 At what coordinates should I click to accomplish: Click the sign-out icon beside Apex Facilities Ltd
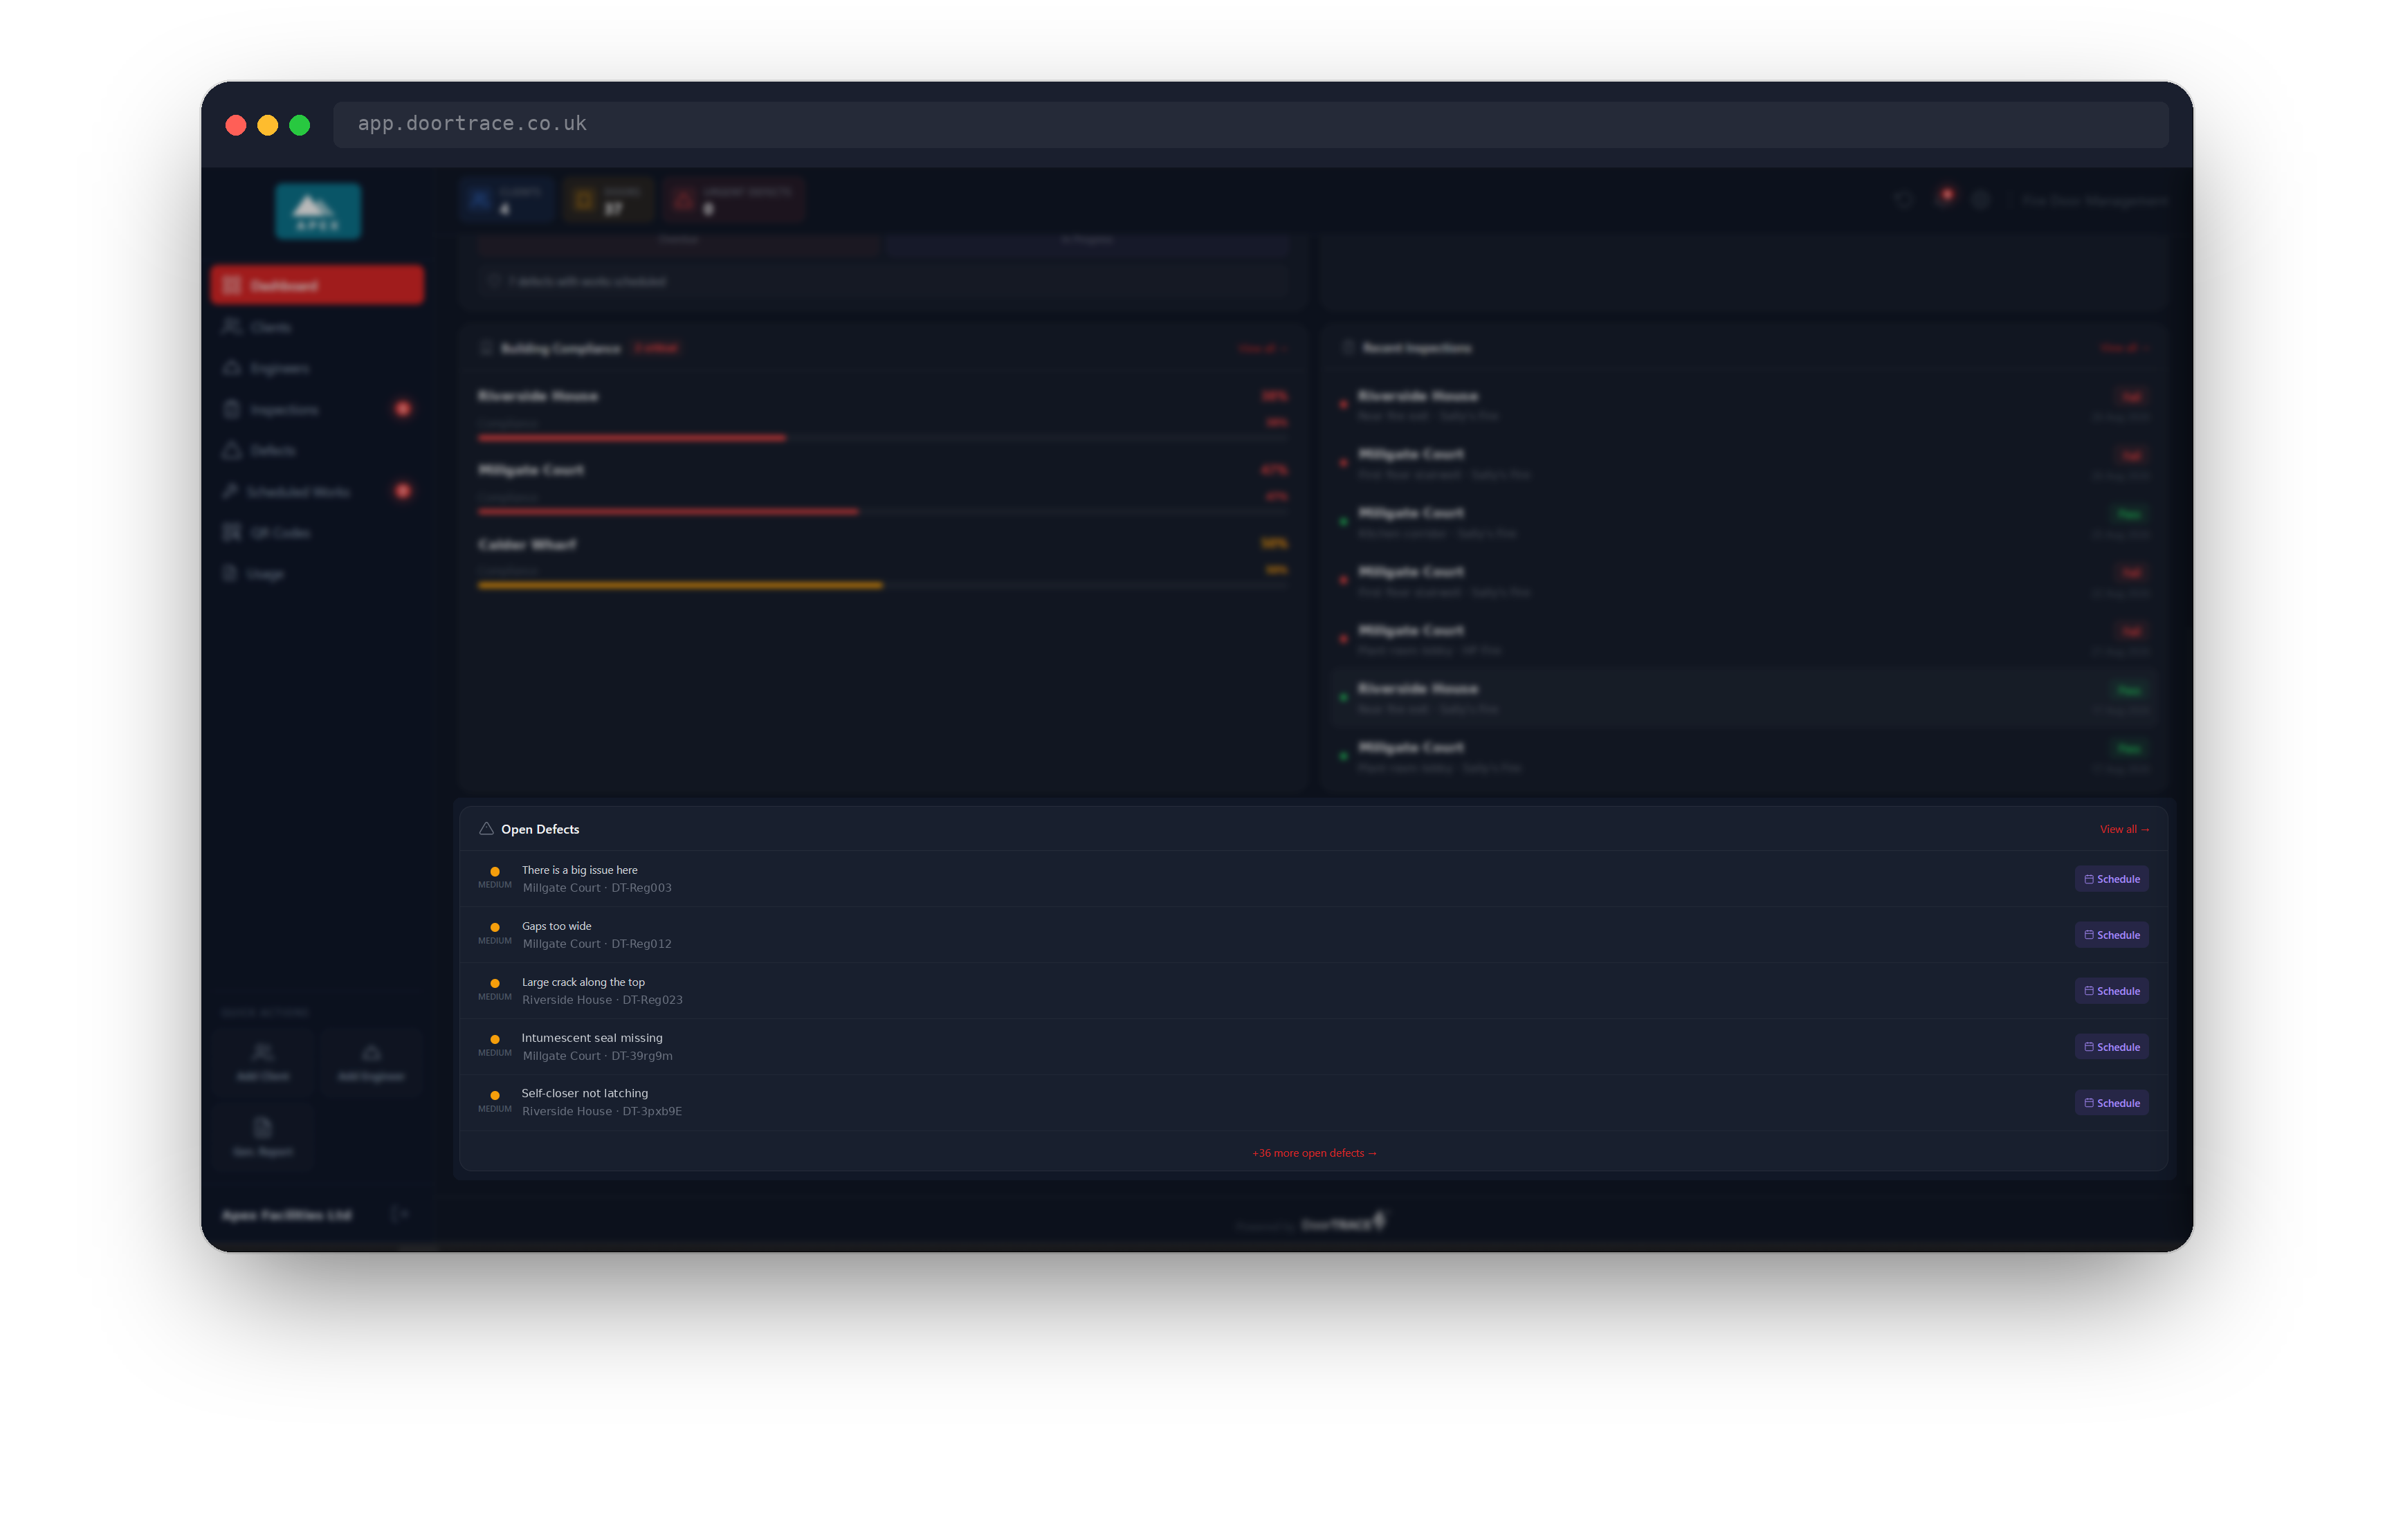(399, 1214)
